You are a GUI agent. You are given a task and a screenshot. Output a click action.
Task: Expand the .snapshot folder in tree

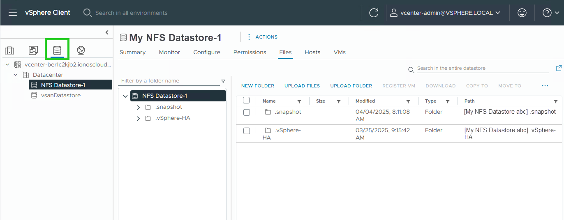(x=139, y=107)
